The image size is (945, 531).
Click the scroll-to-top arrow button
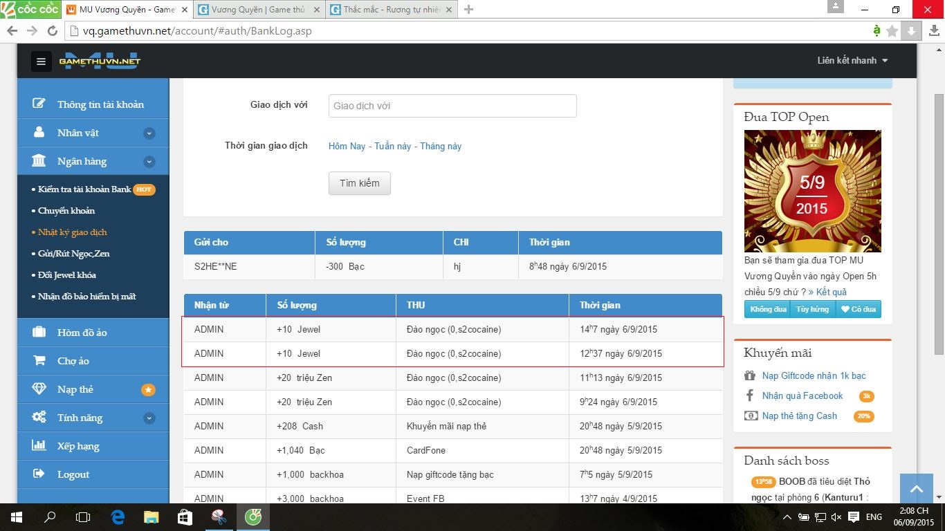click(x=917, y=490)
